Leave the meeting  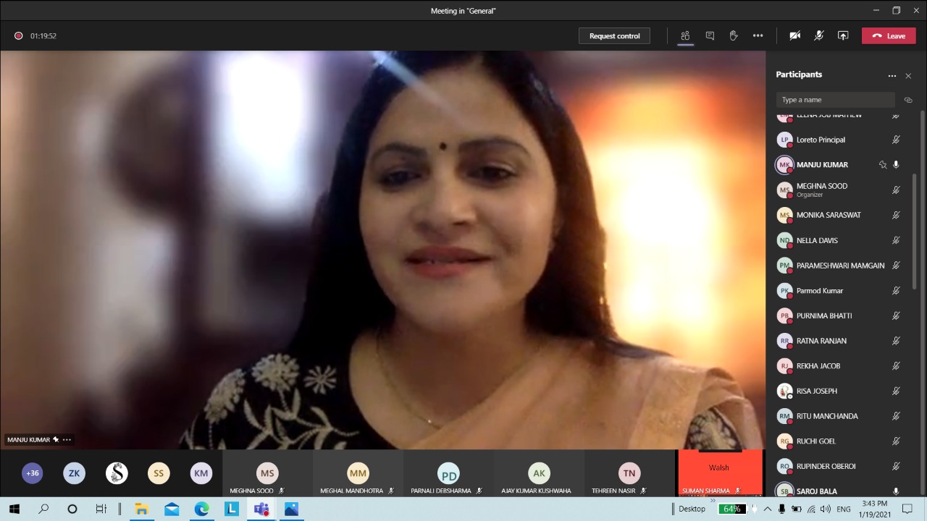coord(889,36)
